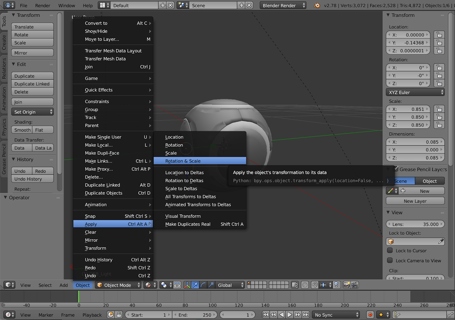Enable Lock Camera to View checkbox
The height and width of the screenshot is (320, 455).
coord(390,260)
